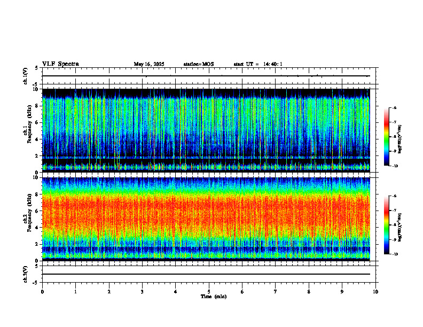Click the "-6" value on ch.1 color bar

point(394,108)
